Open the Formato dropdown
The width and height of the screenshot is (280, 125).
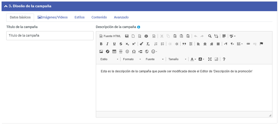click(x=132, y=59)
